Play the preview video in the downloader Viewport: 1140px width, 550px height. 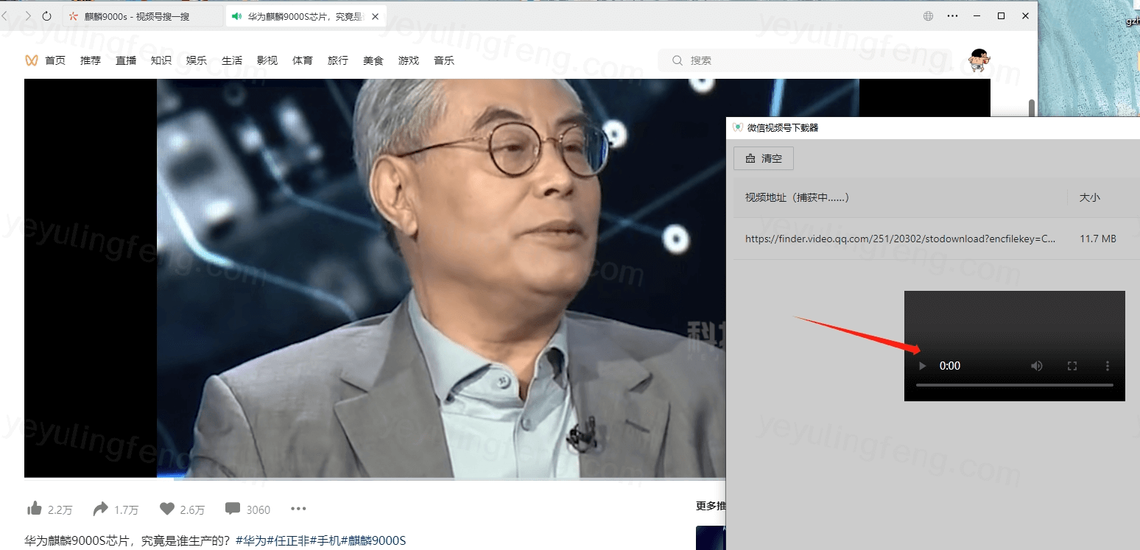tap(922, 366)
